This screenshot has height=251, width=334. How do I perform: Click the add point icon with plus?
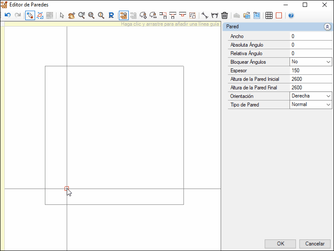[143, 15]
